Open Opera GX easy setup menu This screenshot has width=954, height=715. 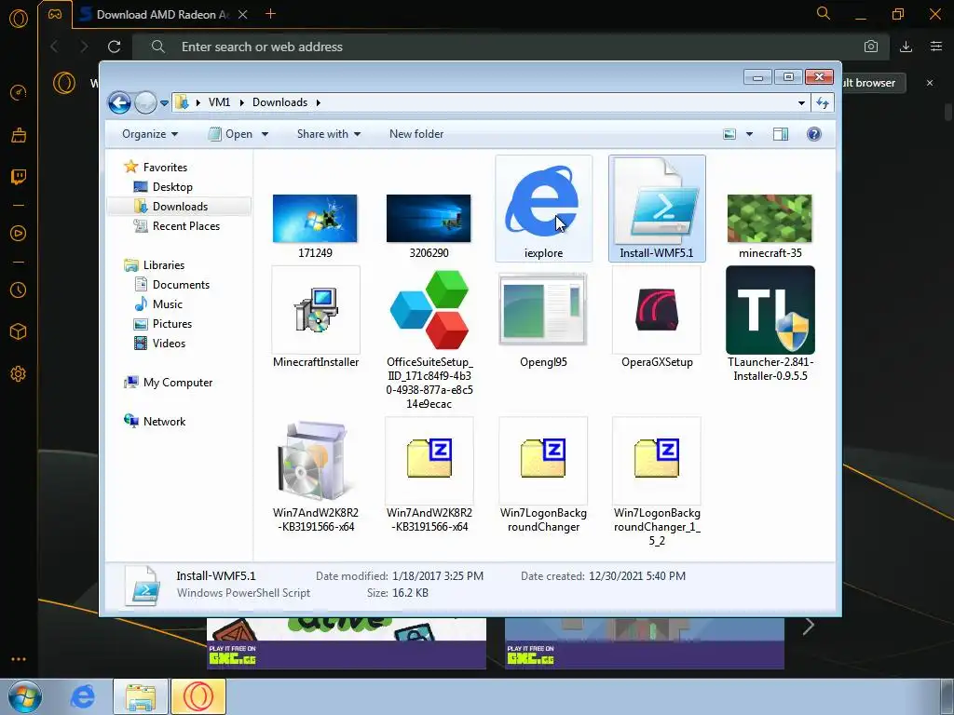(935, 47)
